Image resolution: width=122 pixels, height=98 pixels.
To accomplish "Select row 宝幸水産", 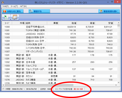I will 60,73.
